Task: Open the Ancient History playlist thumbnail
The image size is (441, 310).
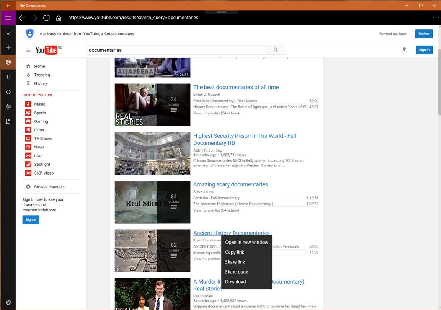Action: click(x=152, y=251)
